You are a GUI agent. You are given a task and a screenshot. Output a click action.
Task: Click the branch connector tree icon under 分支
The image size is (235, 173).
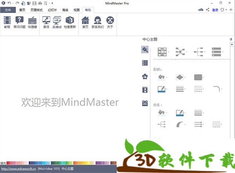(162, 124)
